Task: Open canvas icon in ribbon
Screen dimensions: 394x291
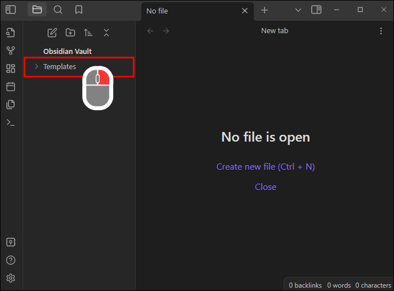Action: coord(11,69)
